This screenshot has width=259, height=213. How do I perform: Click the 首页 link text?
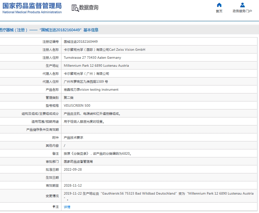219,11
